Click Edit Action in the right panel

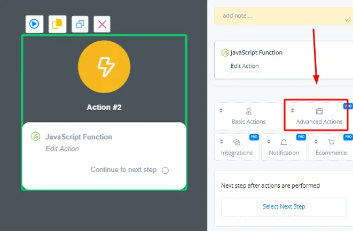245,66
